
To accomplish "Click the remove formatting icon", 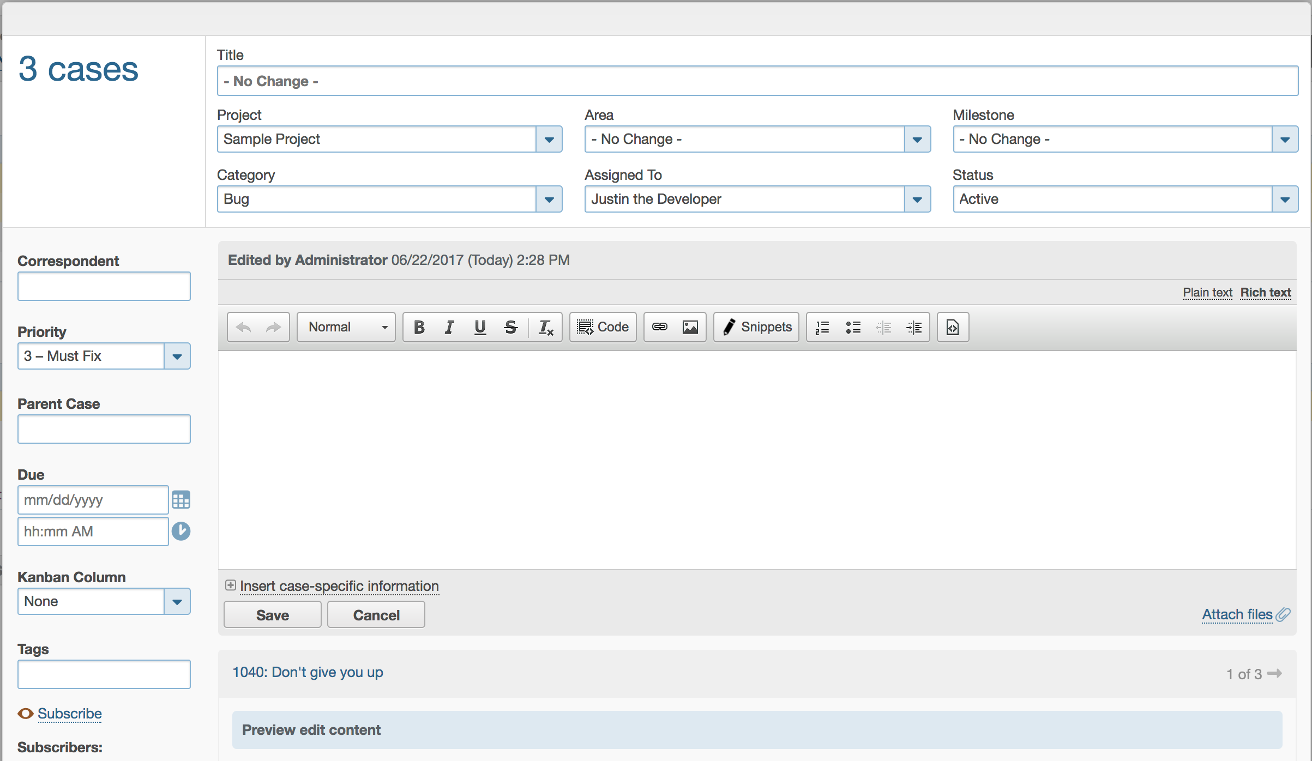I will pyautogui.click(x=546, y=327).
